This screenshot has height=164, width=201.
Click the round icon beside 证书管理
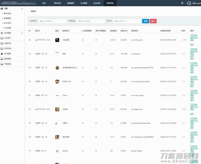pos(2,54)
